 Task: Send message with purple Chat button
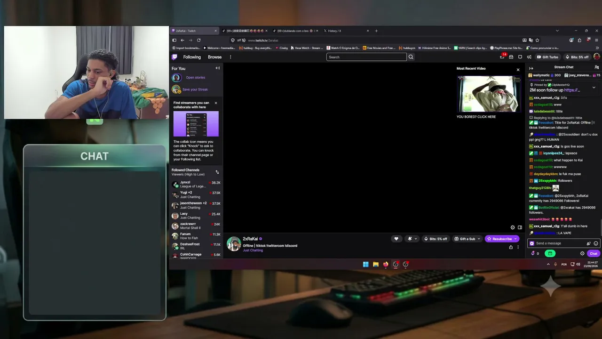(594, 253)
